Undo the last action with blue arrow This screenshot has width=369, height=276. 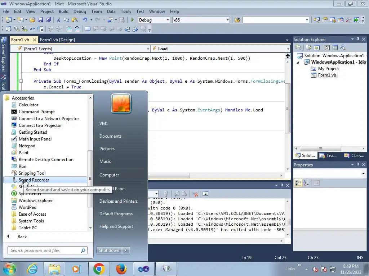(85, 20)
